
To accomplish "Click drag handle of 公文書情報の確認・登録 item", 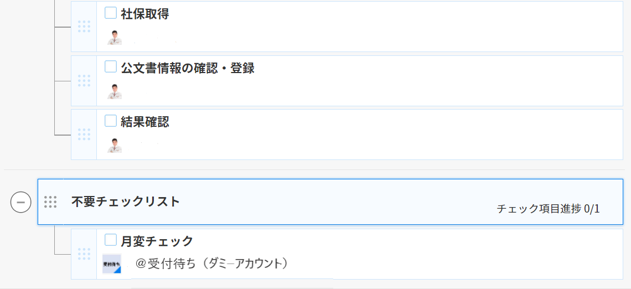I will pos(84,81).
